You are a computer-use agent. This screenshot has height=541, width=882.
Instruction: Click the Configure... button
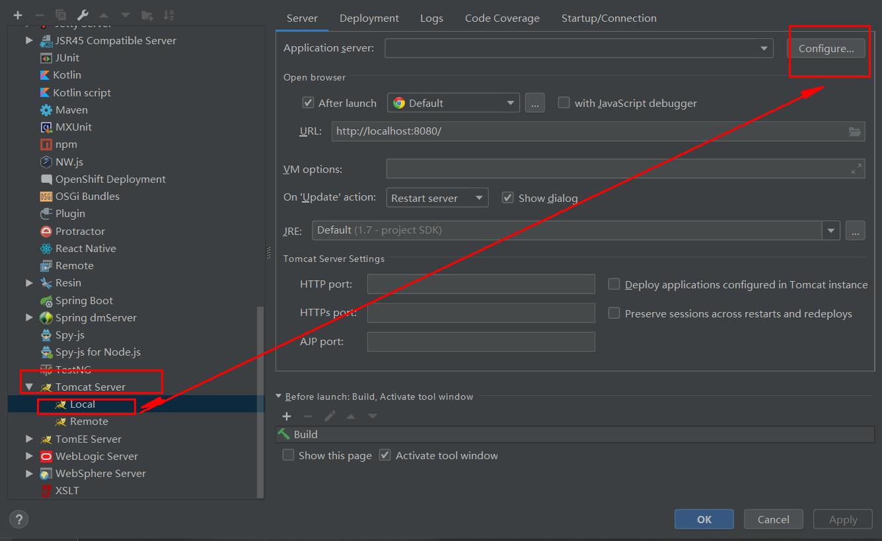tap(826, 48)
